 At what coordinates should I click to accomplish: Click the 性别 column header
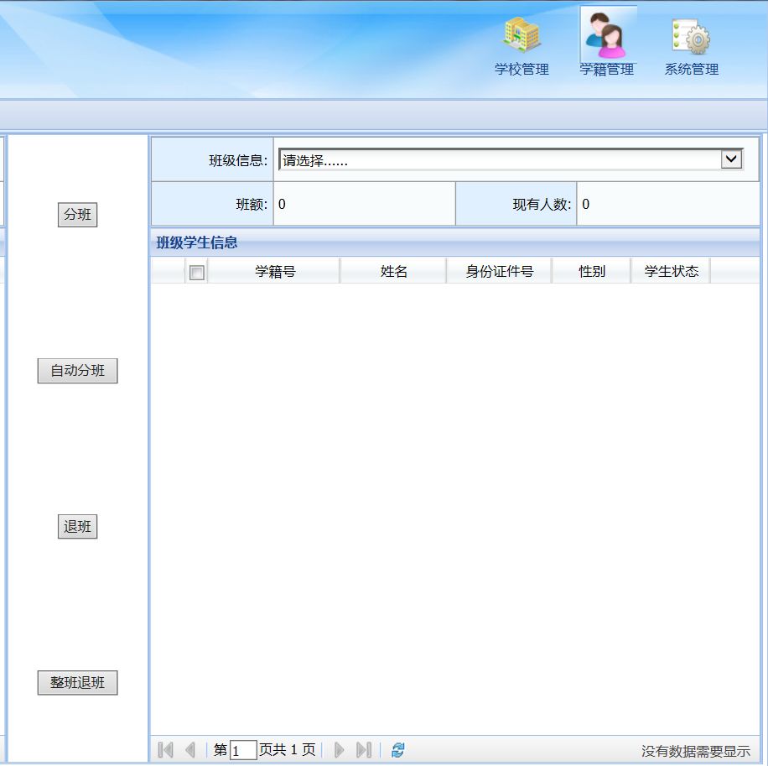591,270
